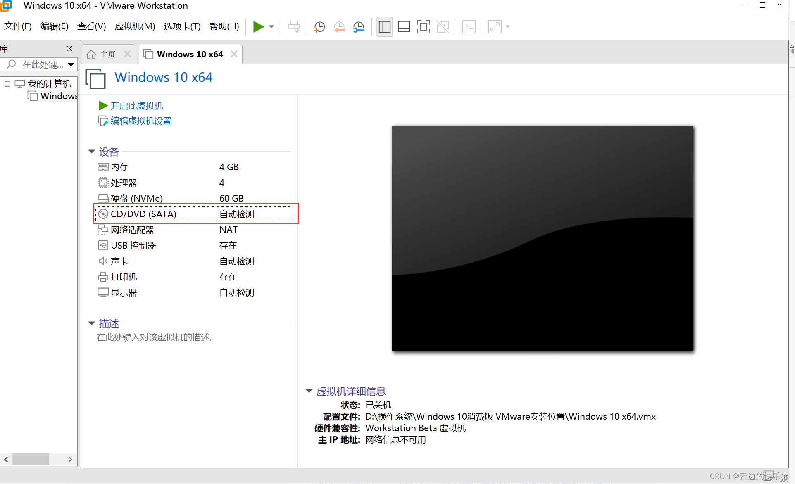The image size is (795, 484).
Task: Collapse the 虚拟机详细信息 section
Action: [x=309, y=391]
